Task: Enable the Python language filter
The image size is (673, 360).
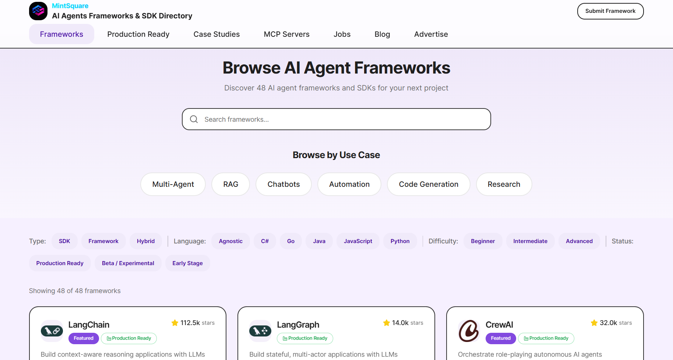Action: 400,241
